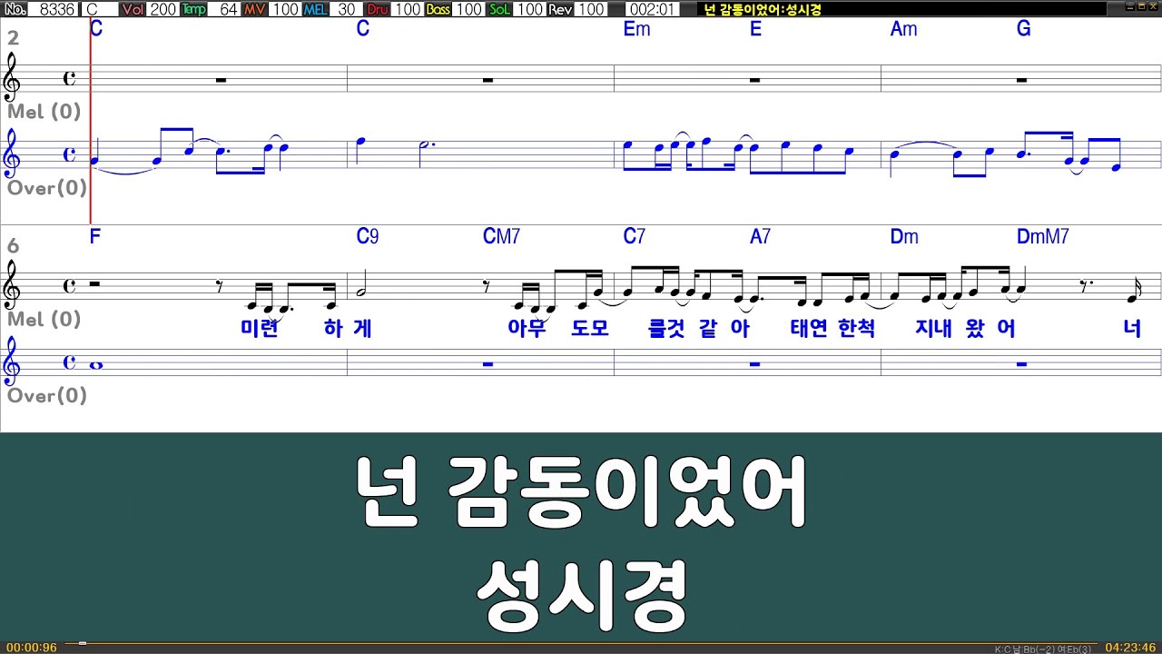Click the Tmp label
Viewport: 1162px width, 654px height.
pyautogui.click(x=193, y=9)
